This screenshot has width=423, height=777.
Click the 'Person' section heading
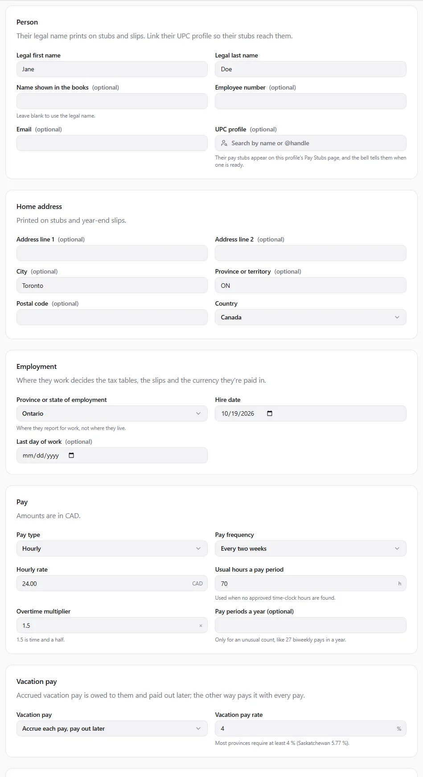[27, 22]
